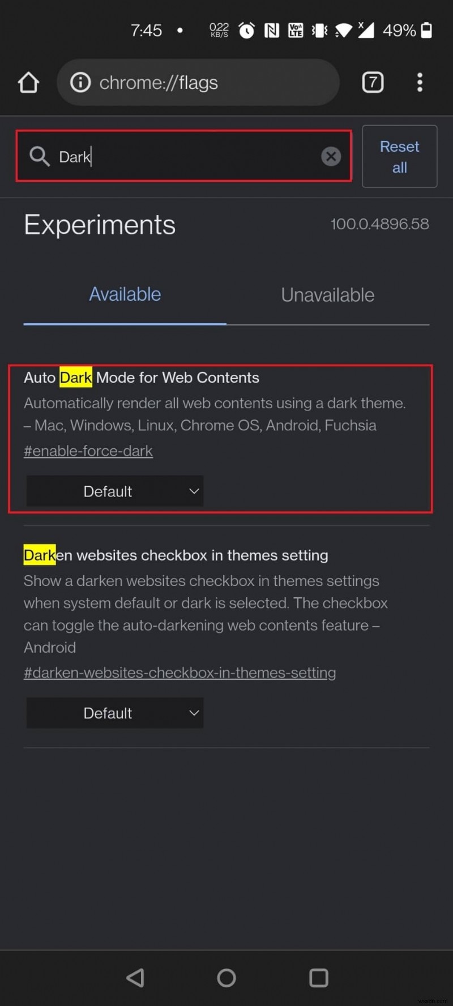Tap the tab switcher showing 7 tabs
This screenshot has width=453, height=1006.
(x=373, y=82)
